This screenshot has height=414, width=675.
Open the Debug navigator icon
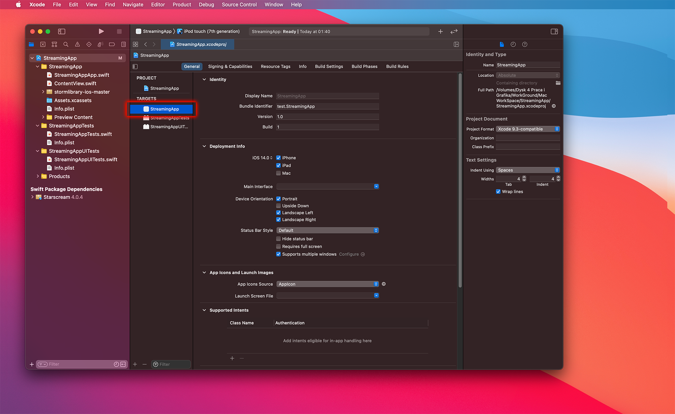[100, 44]
